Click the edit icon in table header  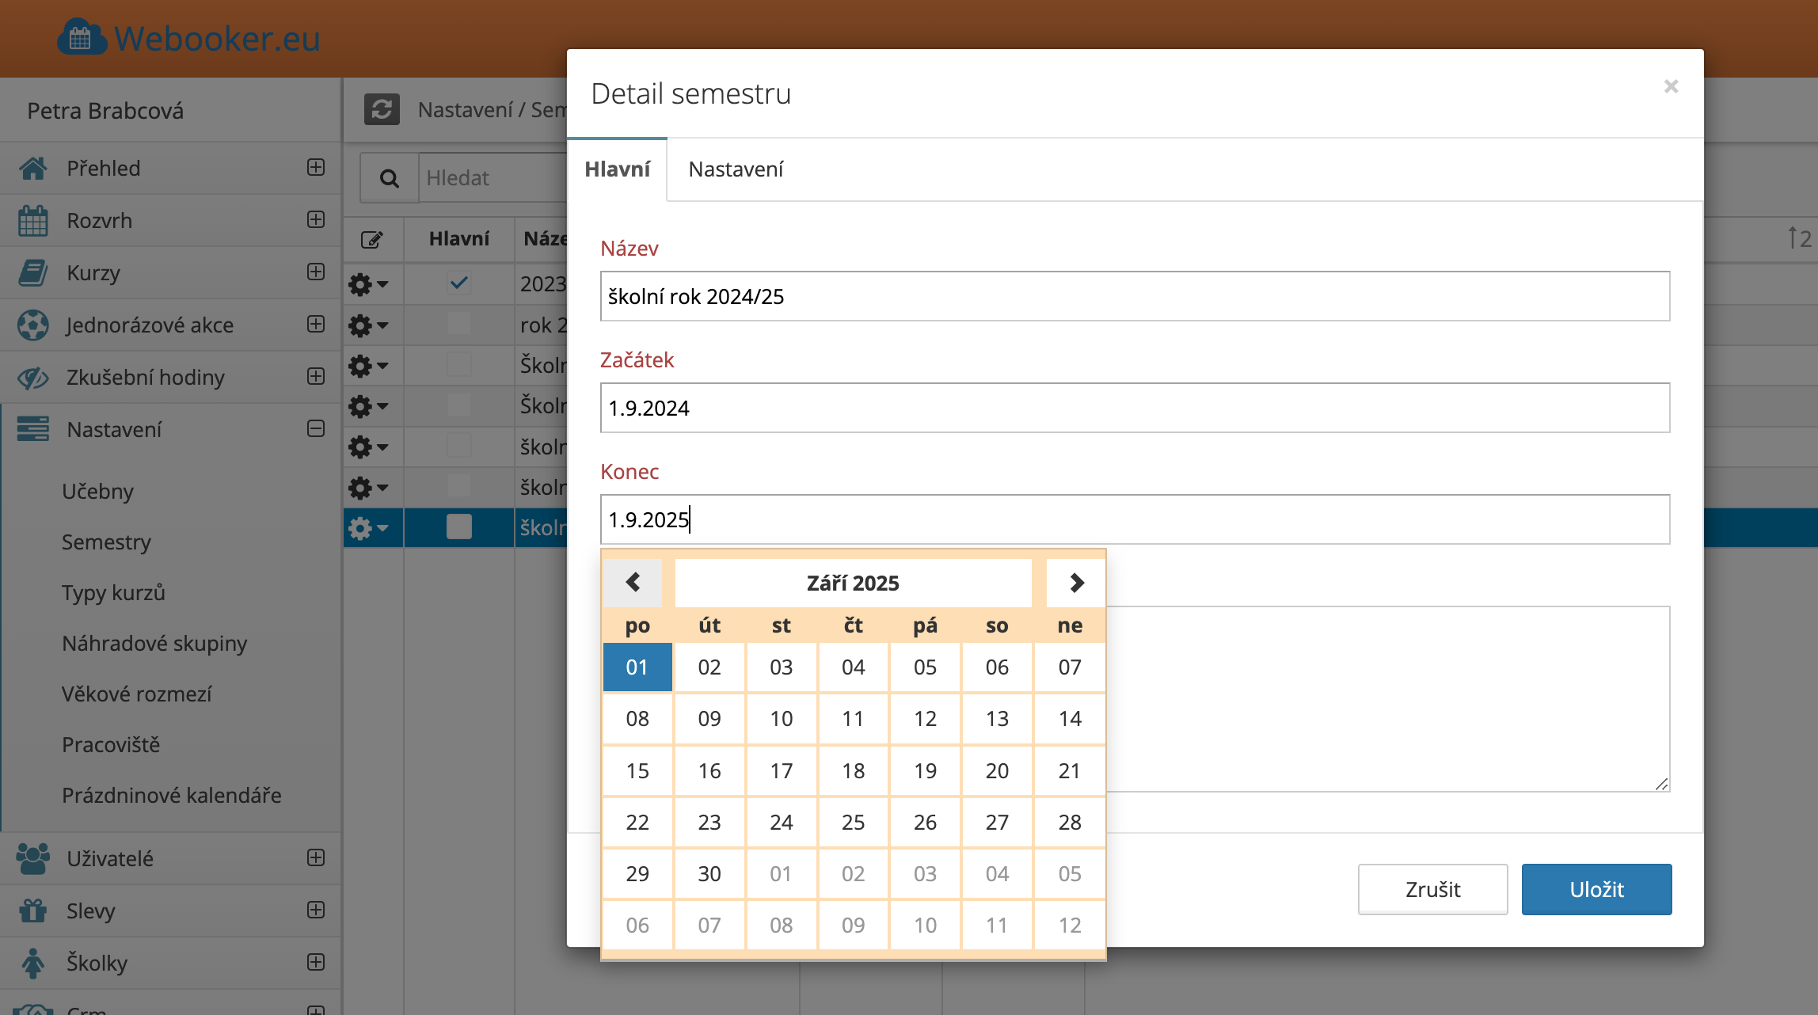(371, 239)
